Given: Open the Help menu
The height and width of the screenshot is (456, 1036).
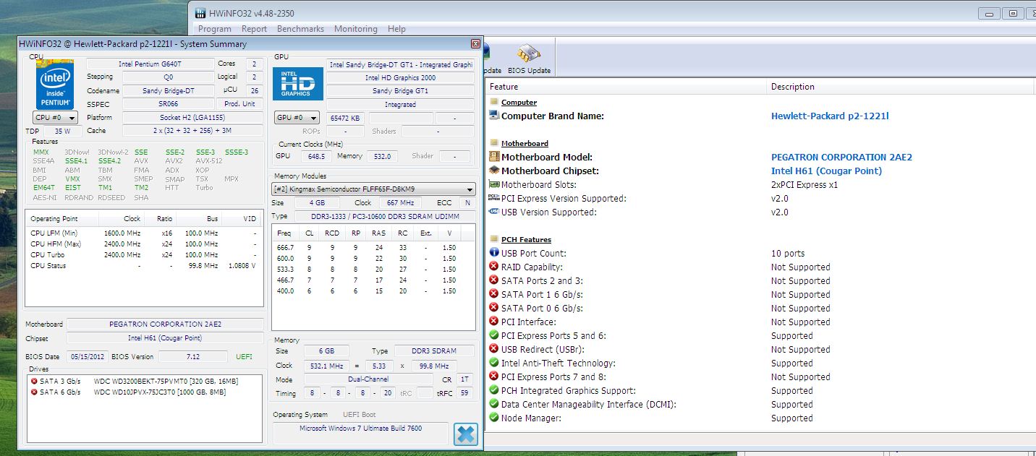Looking at the screenshot, I should point(396,29).
